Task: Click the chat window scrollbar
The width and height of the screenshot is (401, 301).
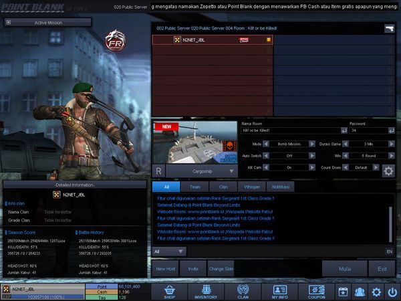Action: [390, 224]
